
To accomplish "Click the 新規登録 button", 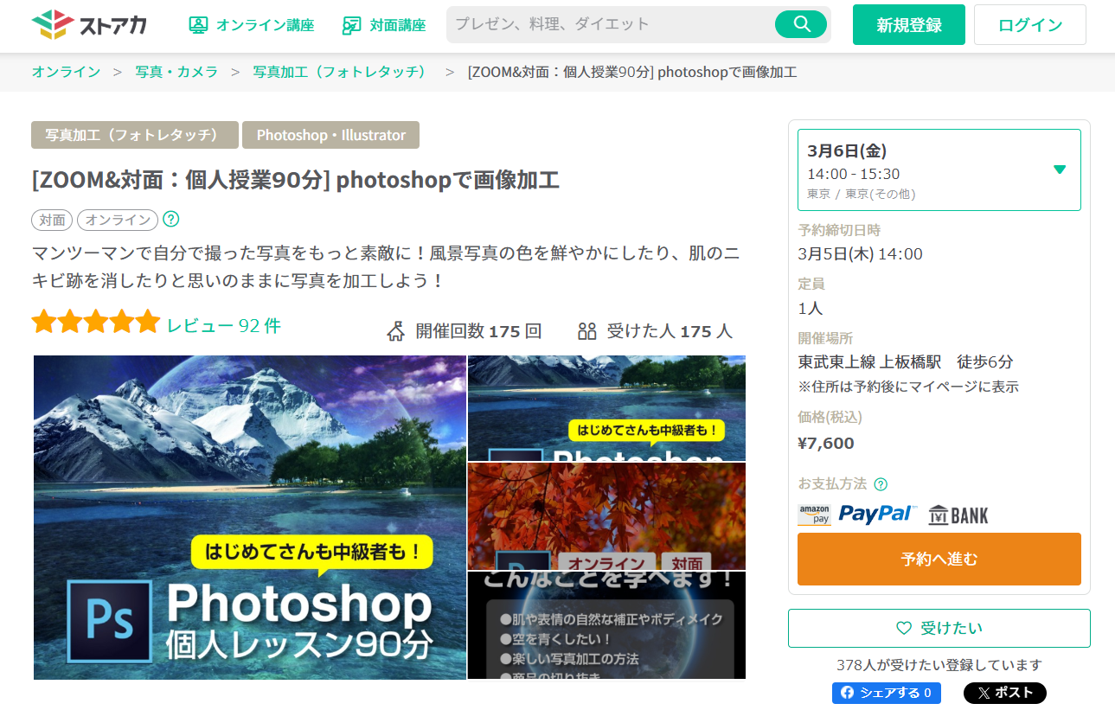I will pyautogui.click(x=908, y=25).
